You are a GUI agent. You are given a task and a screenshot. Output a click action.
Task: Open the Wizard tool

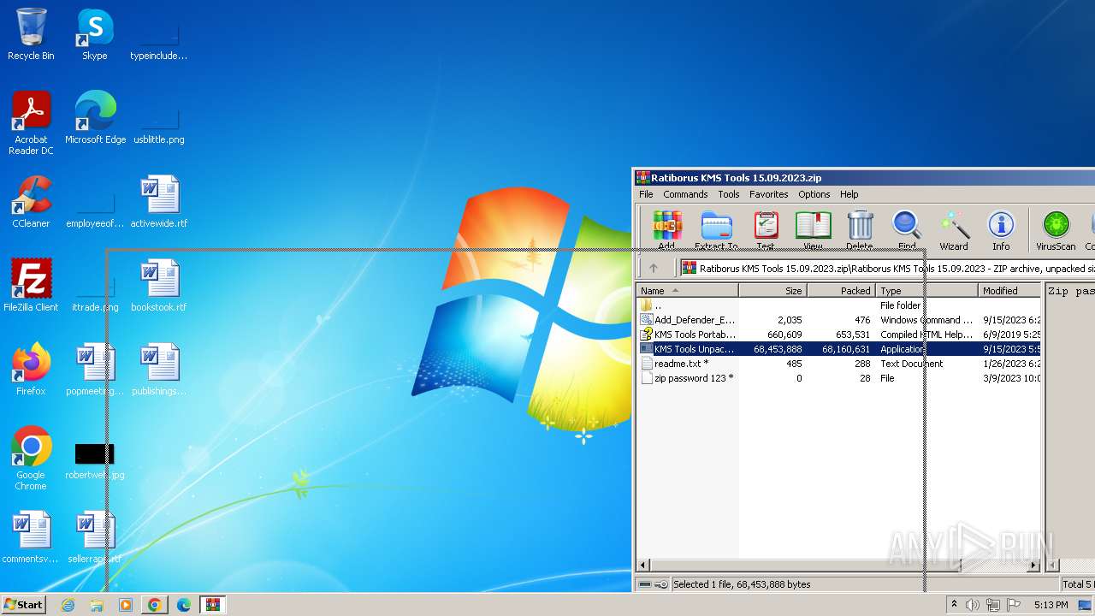954,229
